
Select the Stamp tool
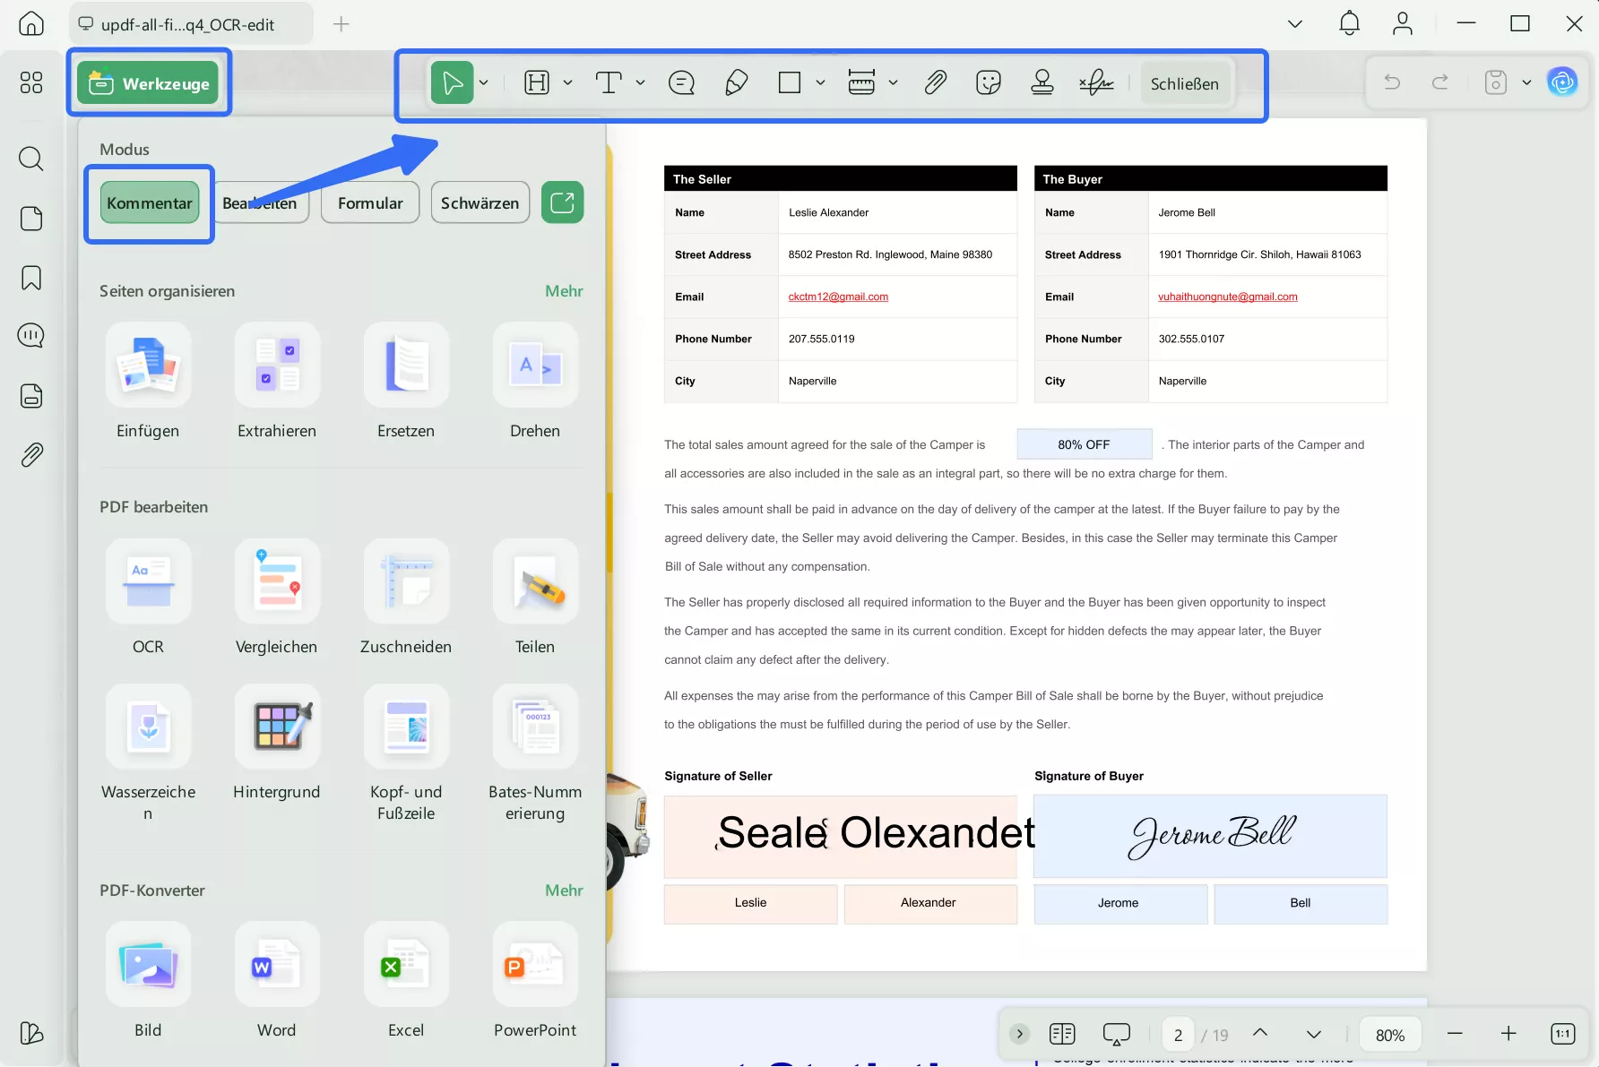point(1042,82)
